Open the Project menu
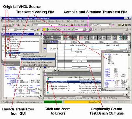Viewport: 132px width, 119px height. pyautogui.click(x=39, y=21)
